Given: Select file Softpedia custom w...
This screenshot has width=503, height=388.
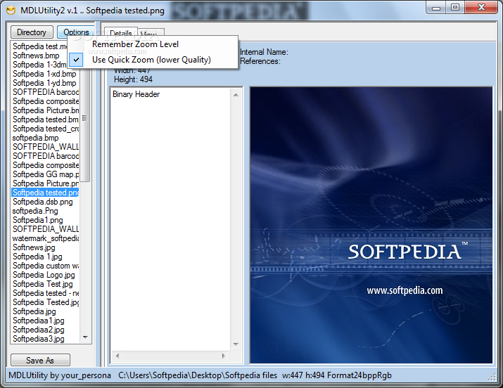Looking at the screenshot, I should click(x=46, y=266).
